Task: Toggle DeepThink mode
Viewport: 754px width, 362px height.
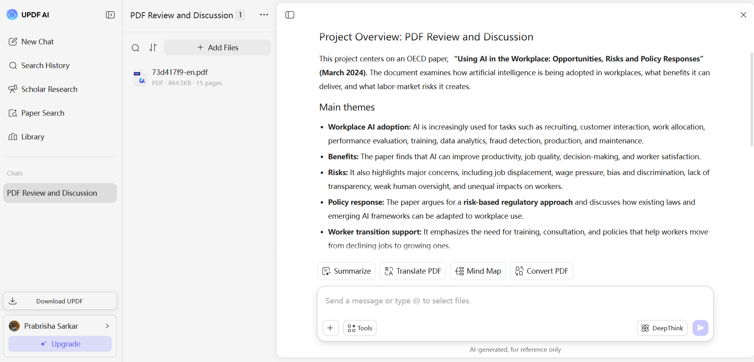Action: 662,328
